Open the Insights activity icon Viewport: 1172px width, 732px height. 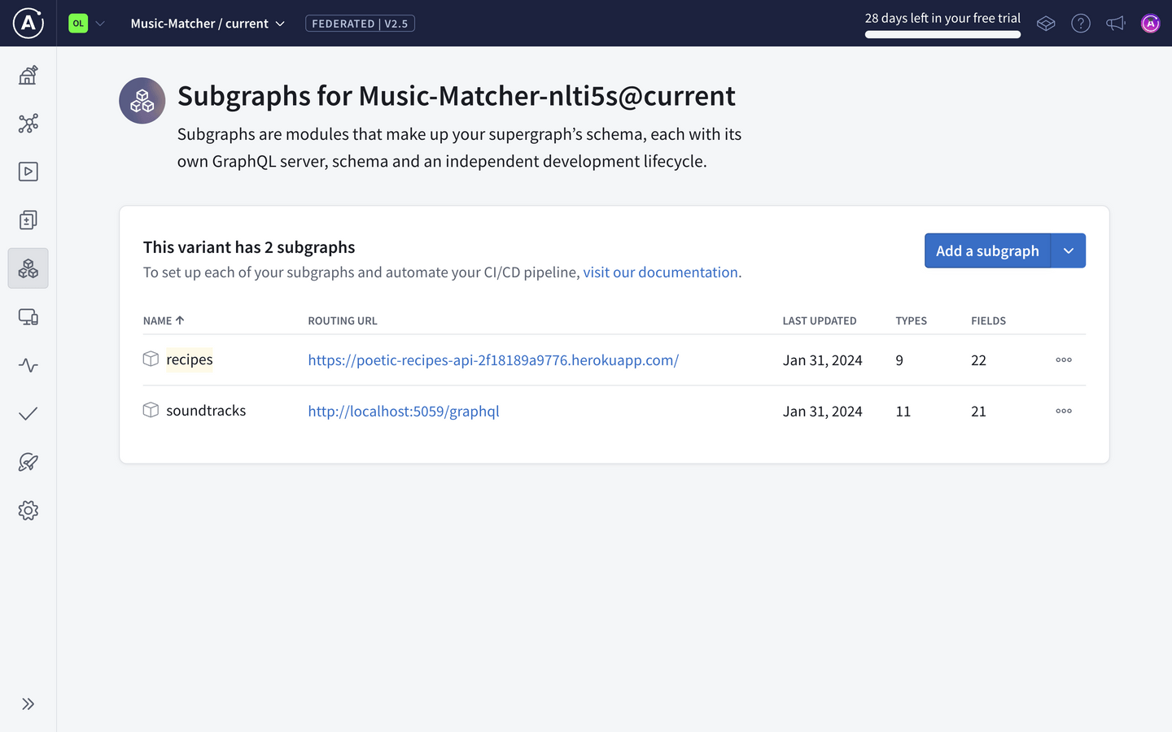point(28,365)
